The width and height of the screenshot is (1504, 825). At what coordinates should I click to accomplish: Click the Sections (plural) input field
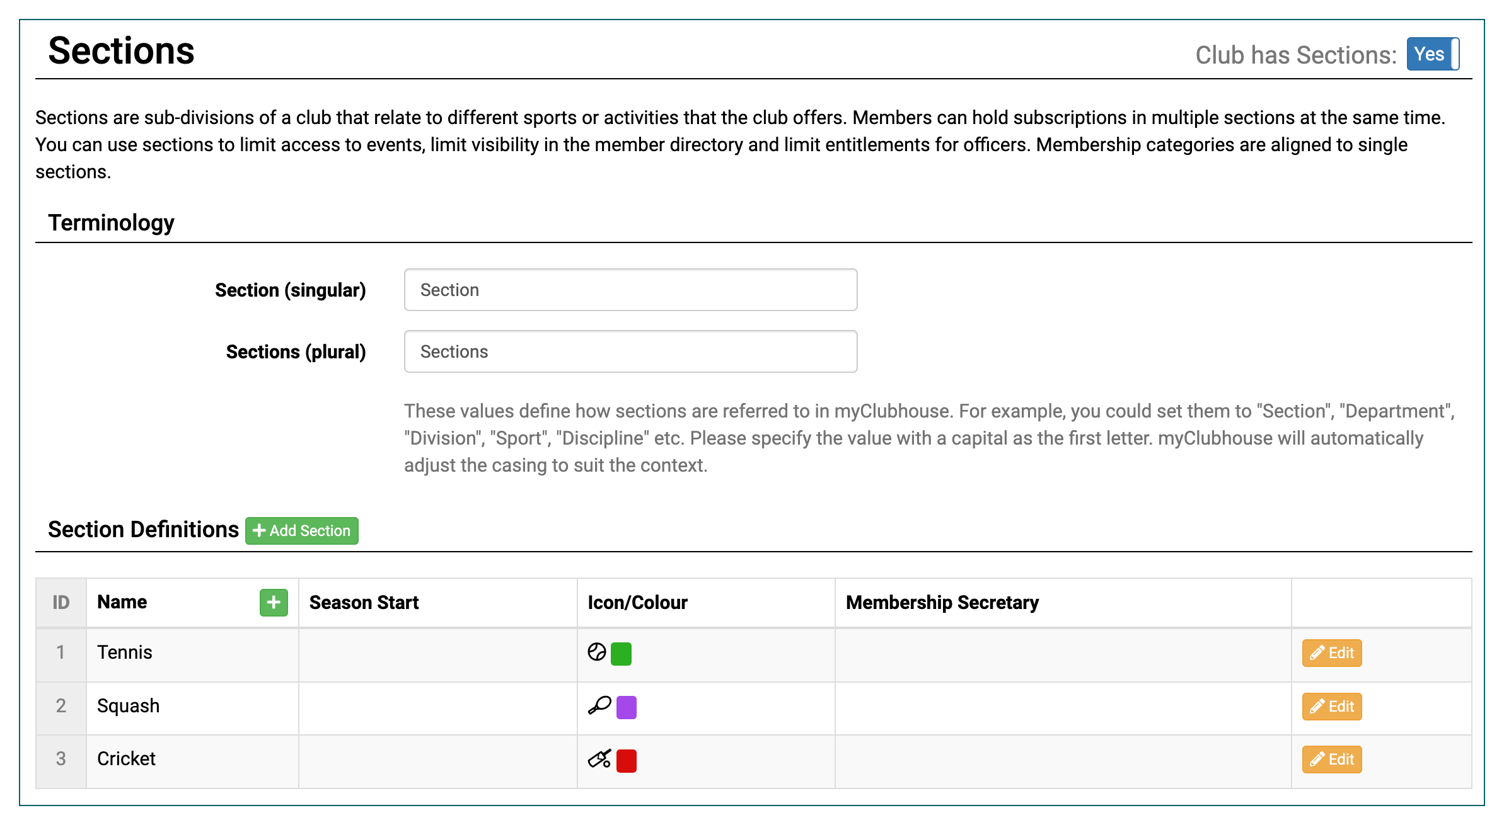point(630,351)
